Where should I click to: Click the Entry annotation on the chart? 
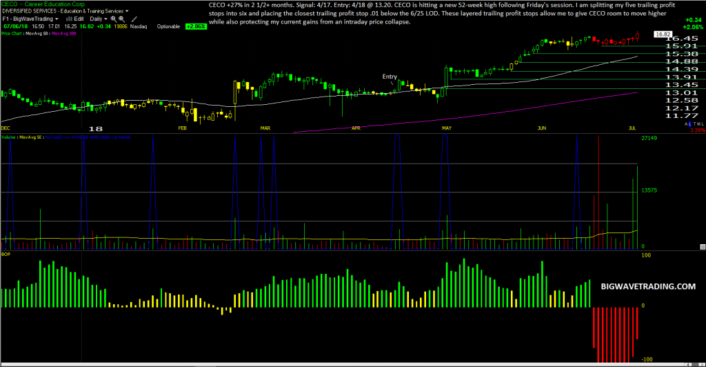tap(390, 77)
